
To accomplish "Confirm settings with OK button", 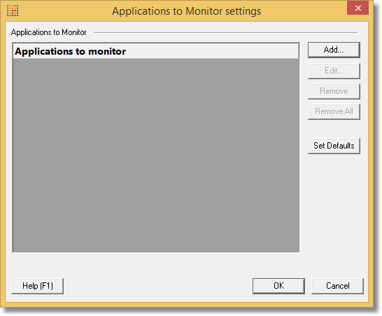I will click(x=278, y=286).
